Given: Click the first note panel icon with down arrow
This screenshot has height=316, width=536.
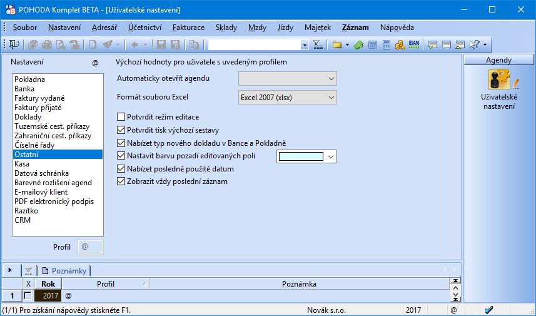Looking at the screenshot, I should click(x=432, y=44).
